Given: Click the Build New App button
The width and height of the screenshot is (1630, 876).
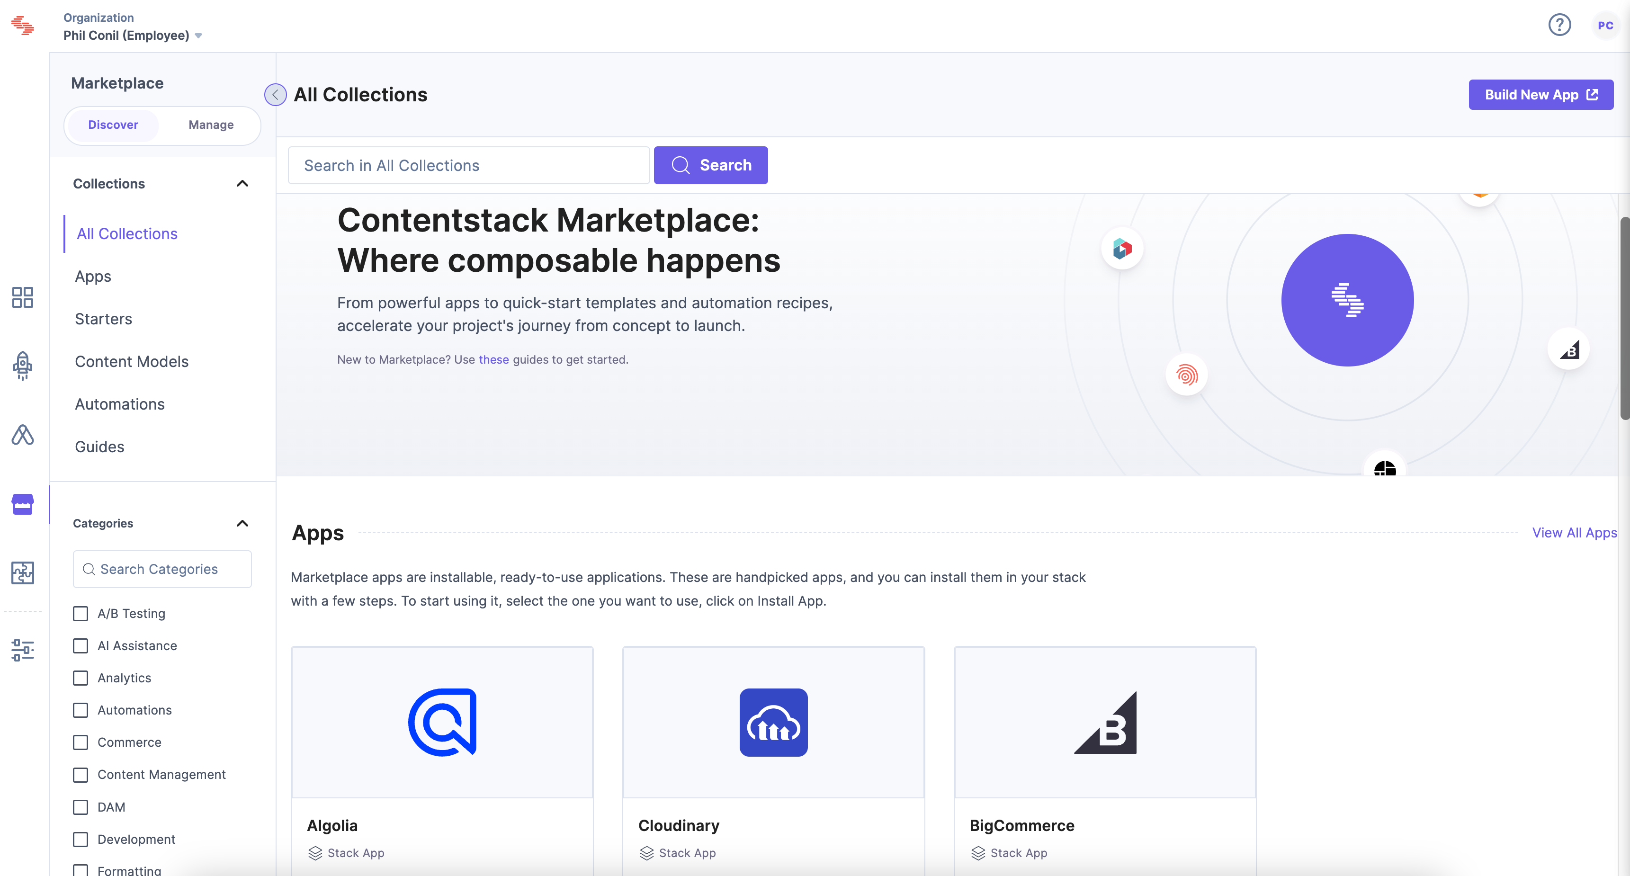Looking at the screenshot, I should [1541, 94].
